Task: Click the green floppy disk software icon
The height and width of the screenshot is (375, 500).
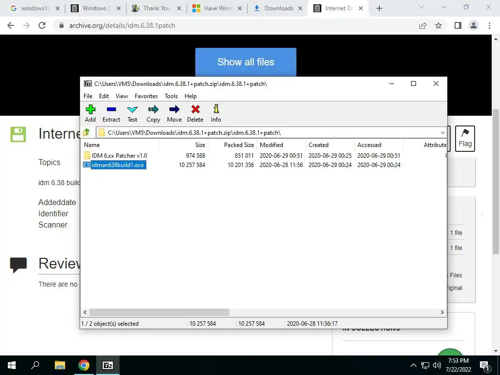Action: (x=18, y=134)
